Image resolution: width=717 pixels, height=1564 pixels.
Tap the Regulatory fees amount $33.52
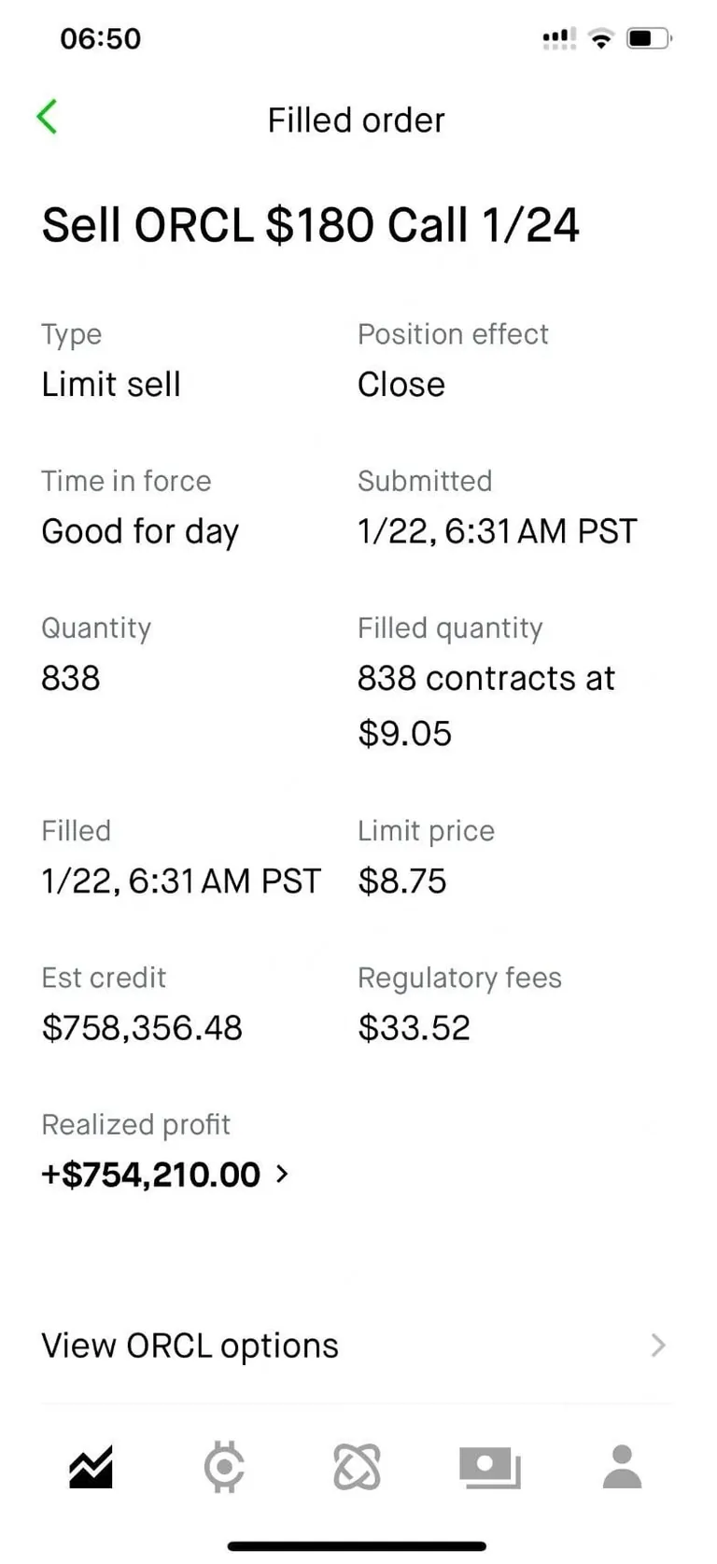414,1028
